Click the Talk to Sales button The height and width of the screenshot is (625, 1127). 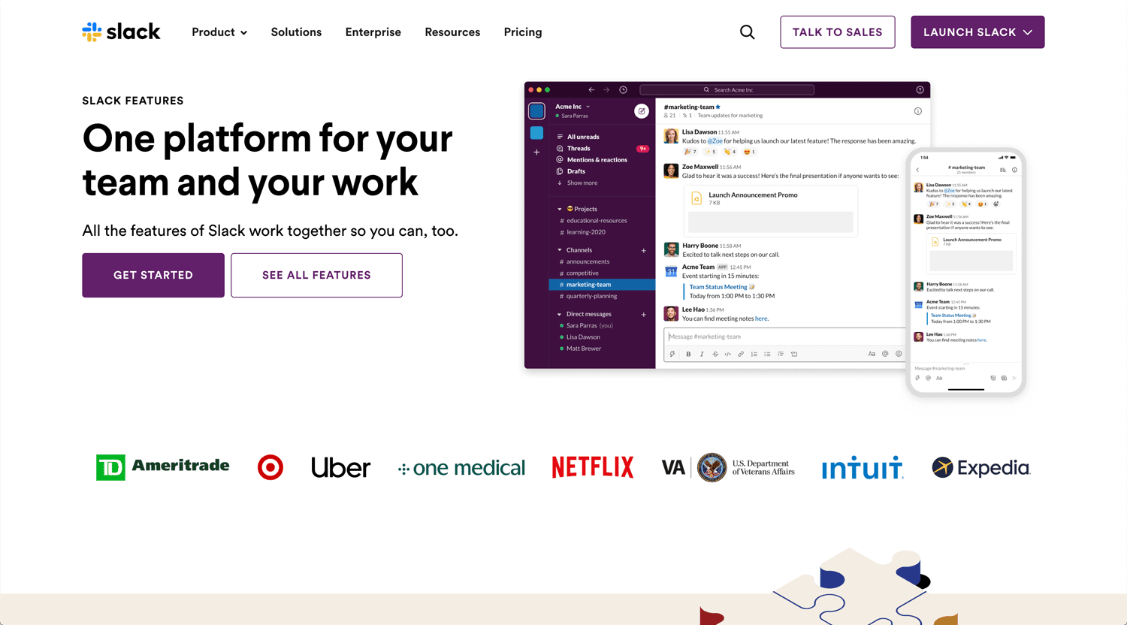tap(838, 32)
